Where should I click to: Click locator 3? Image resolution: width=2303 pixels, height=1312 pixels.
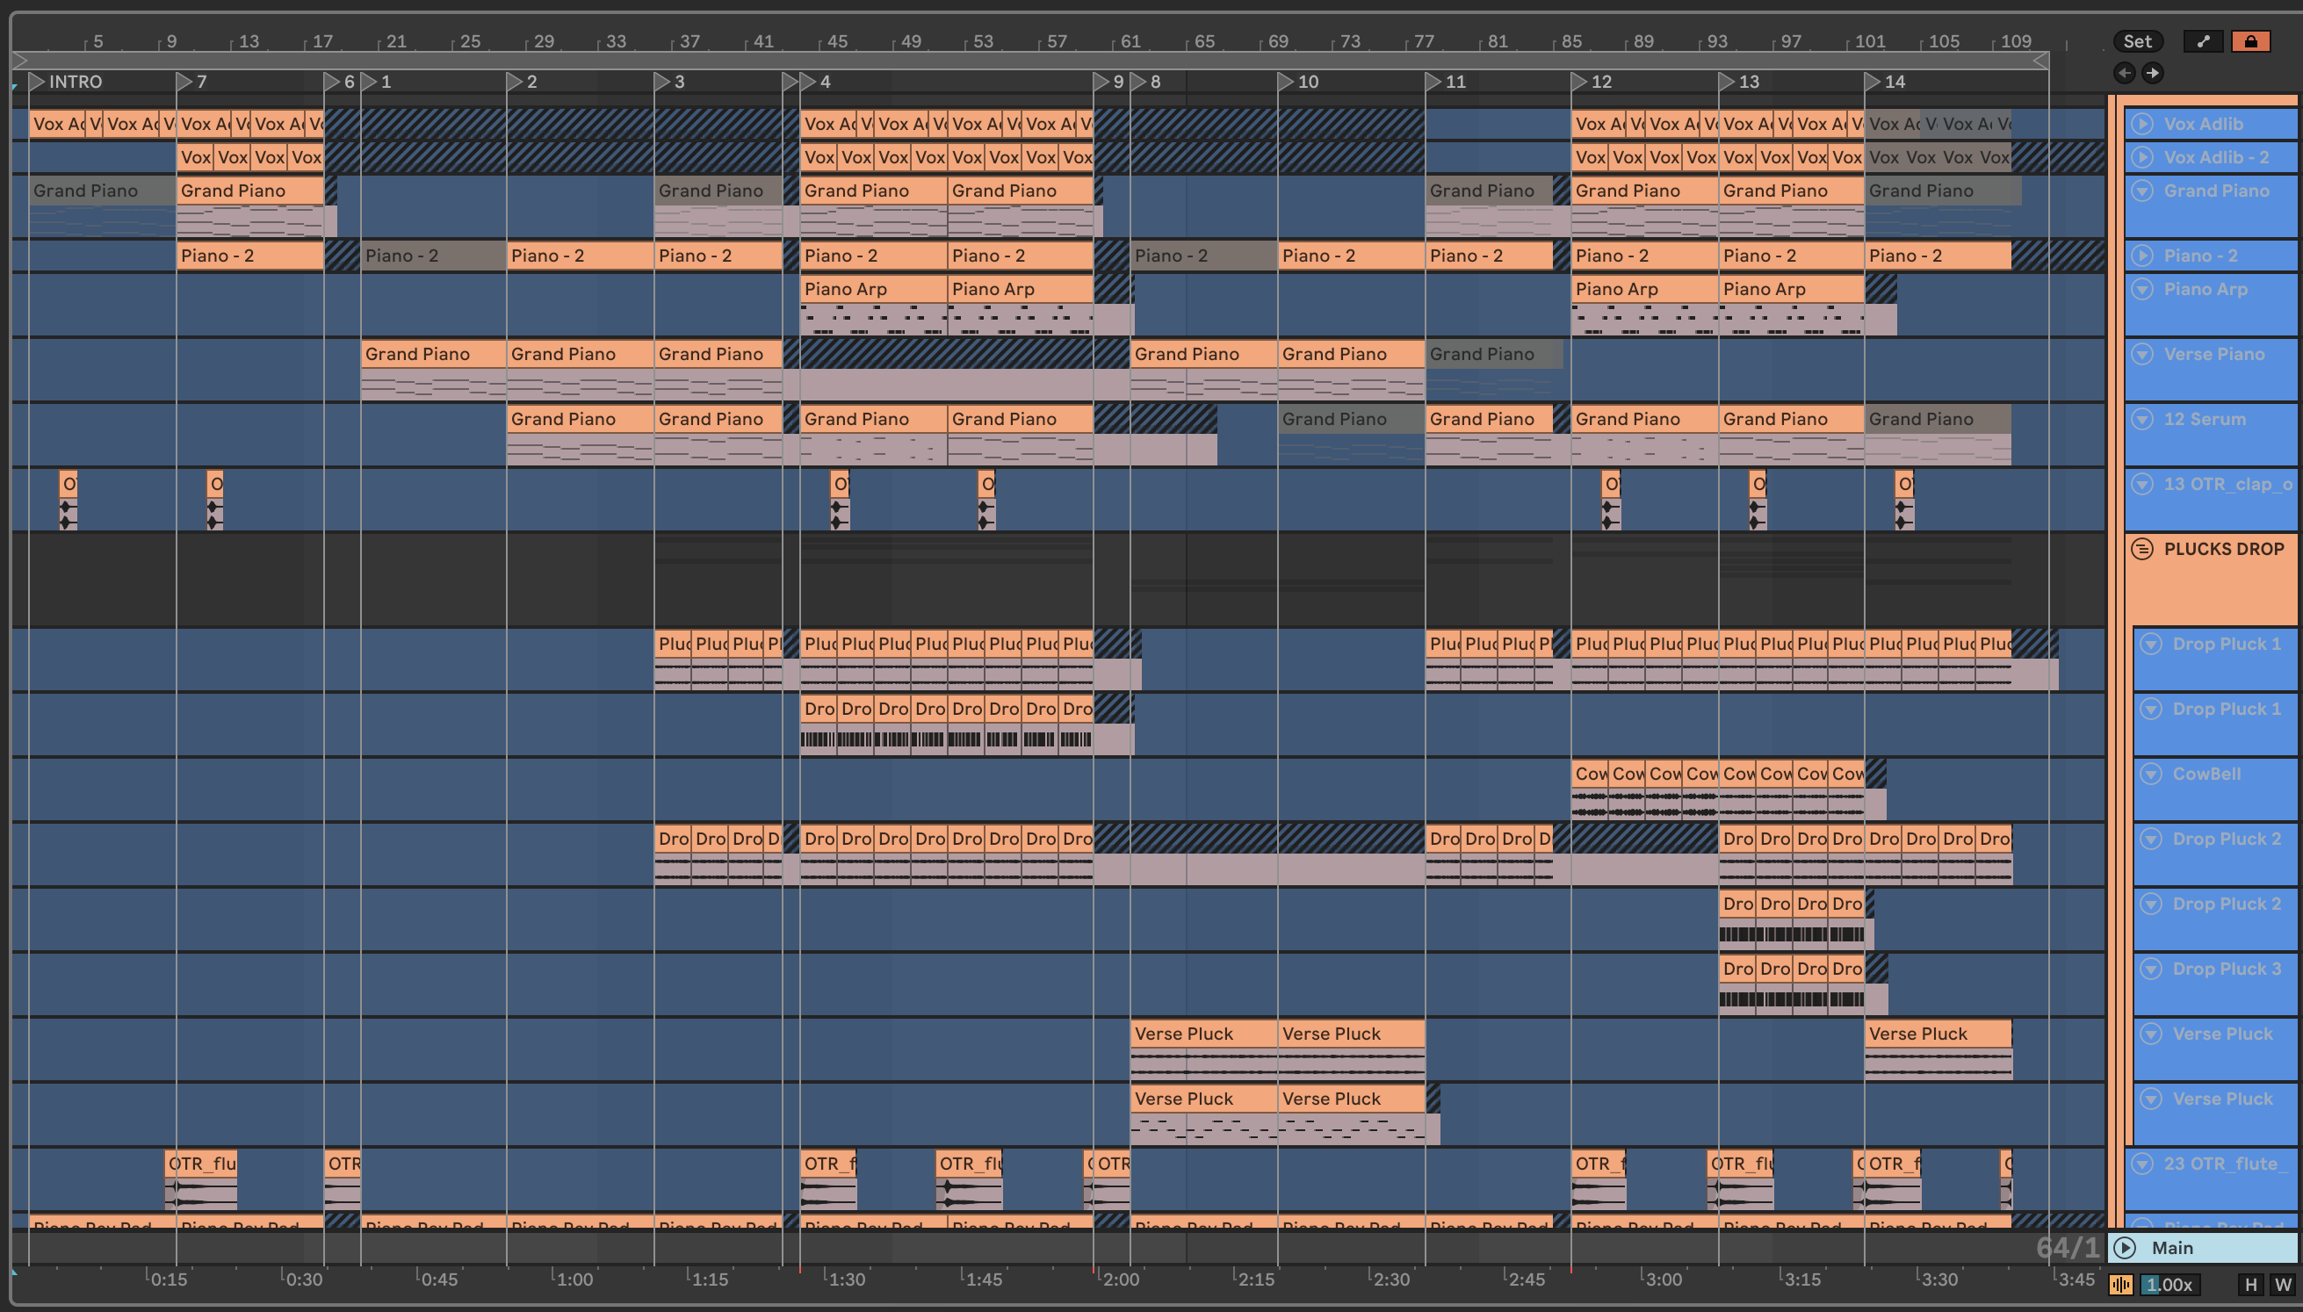click(669, 81)
